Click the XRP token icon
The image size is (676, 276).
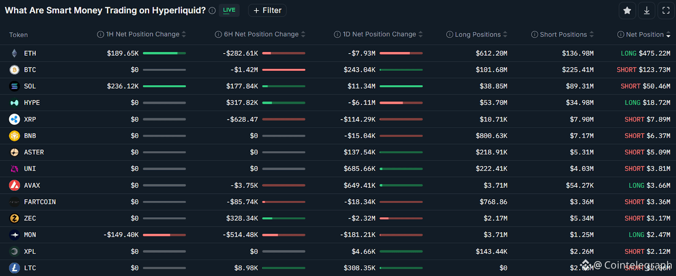coord(14,119)
